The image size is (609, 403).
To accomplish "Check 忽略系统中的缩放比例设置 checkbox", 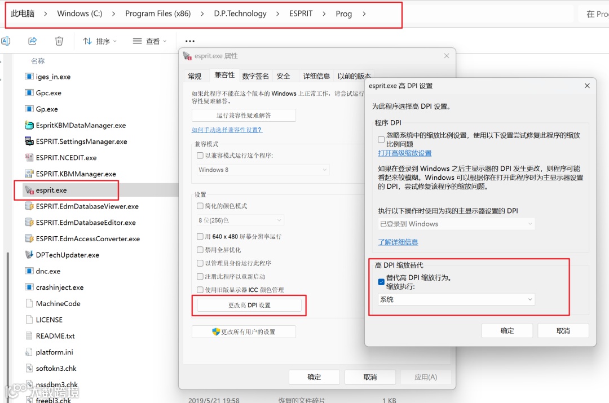I will [x=381, y=139].
